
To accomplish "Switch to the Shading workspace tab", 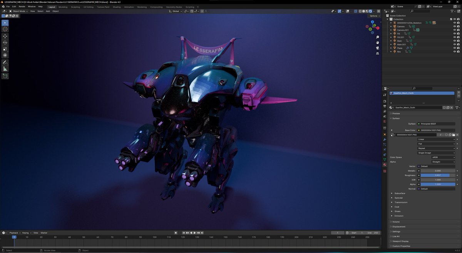I will coord(117,7).
